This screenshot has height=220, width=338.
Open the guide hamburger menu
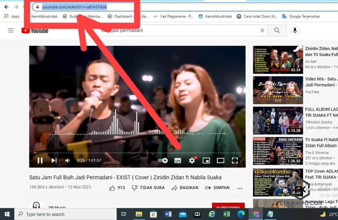coord(10,30)
